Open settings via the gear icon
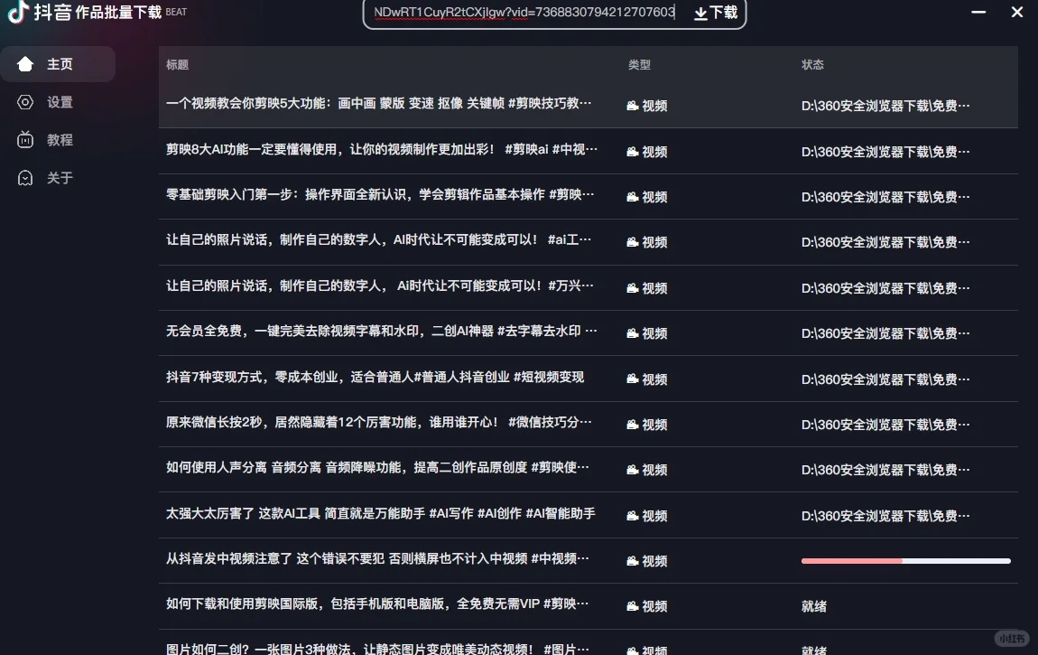1038x655 pixels. [x=25, y=102]
